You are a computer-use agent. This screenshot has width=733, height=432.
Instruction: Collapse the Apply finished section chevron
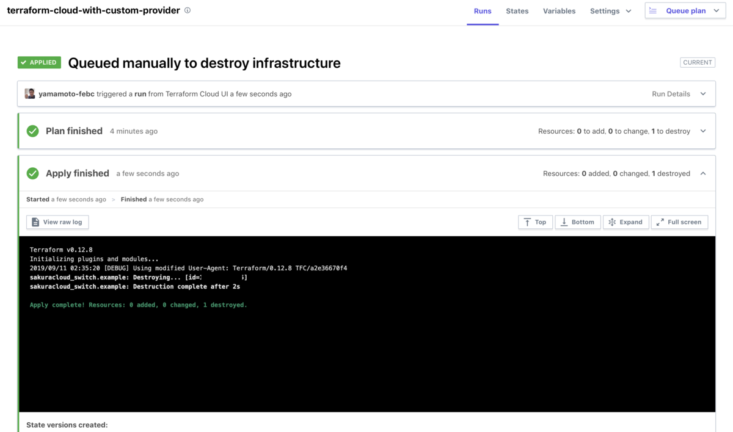[x=703, y=173]
